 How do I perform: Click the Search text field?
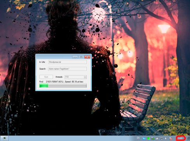[67, 69]
